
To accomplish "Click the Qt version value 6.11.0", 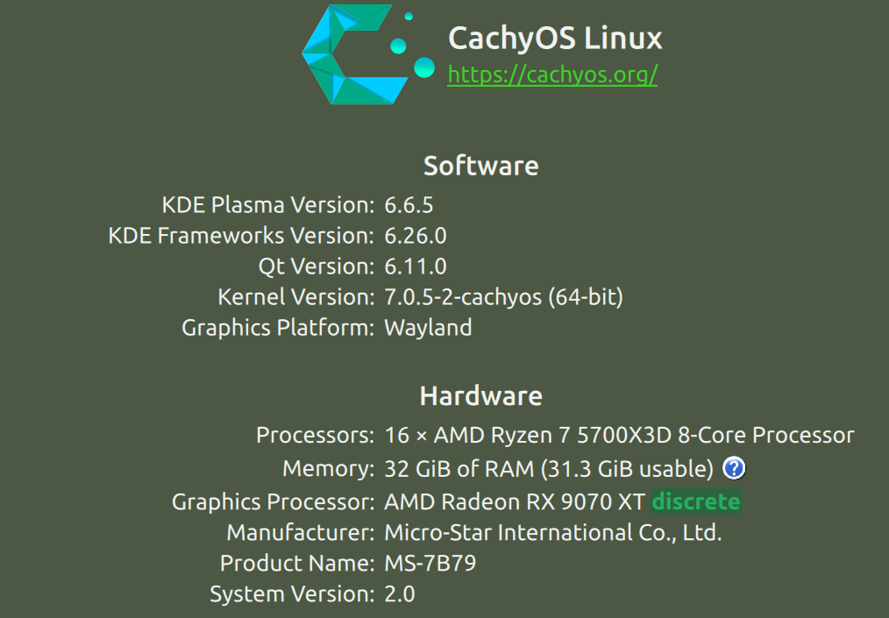I will pyautogui.click(x=416, y=266).
